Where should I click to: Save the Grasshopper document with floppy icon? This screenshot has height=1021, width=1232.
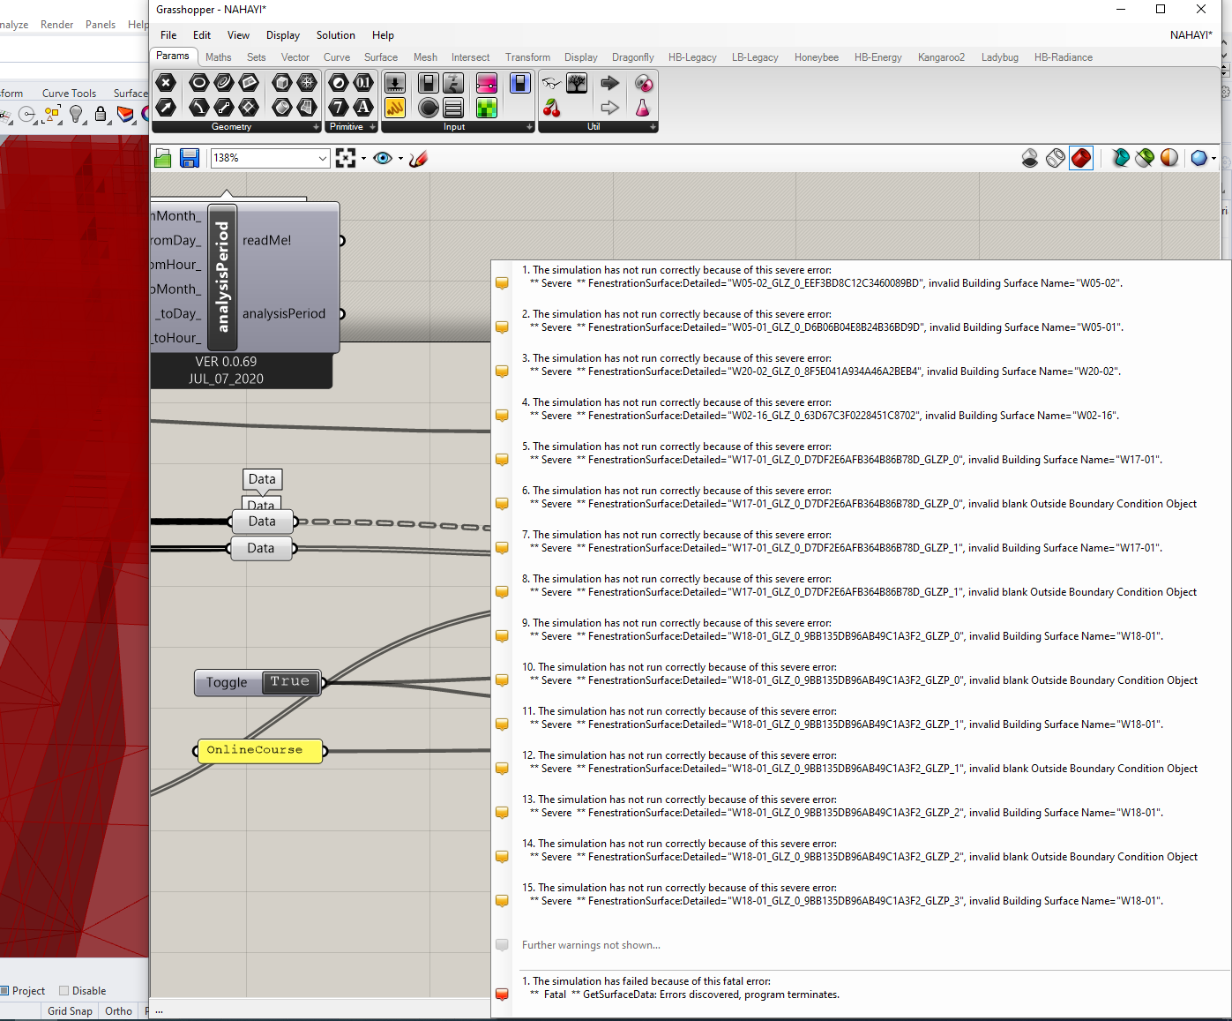click(x=190, y=158)
